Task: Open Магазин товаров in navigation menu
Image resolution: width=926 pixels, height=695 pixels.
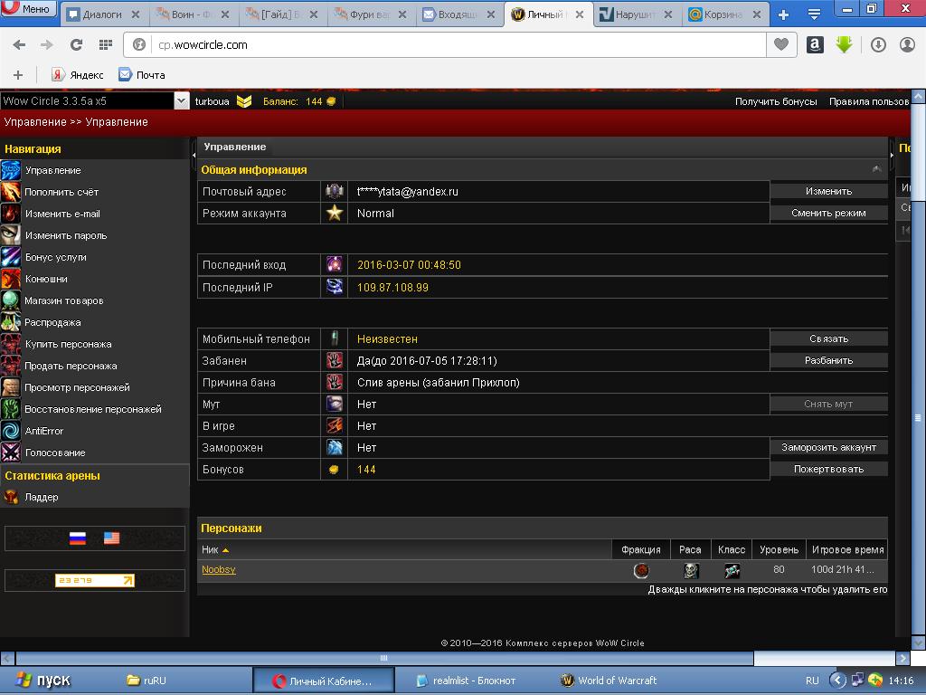Action: point(63,300)
